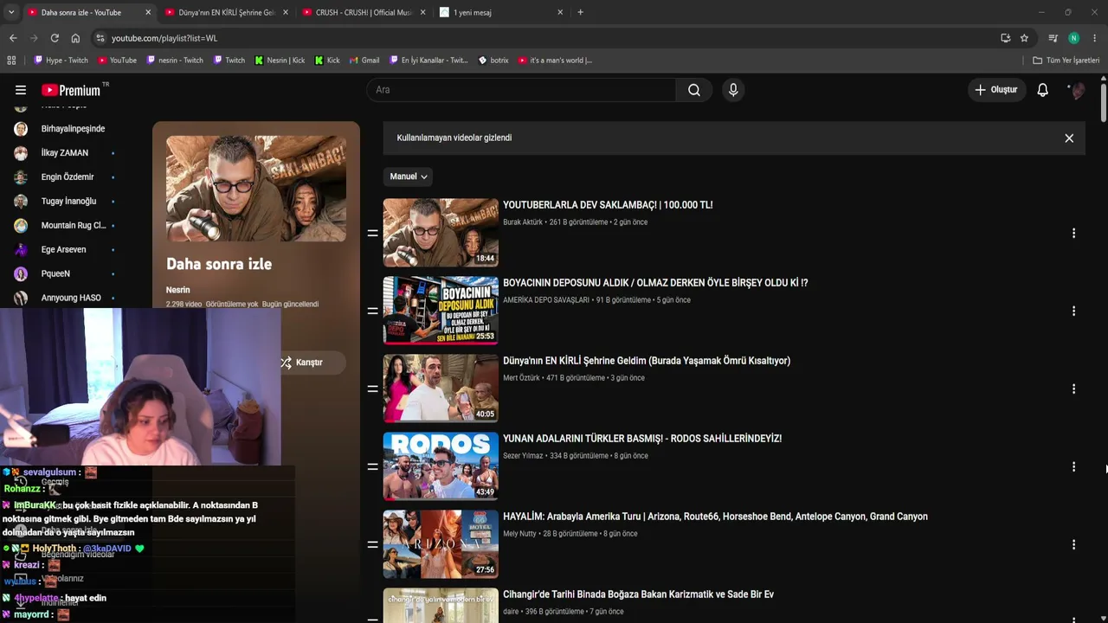
Task: Open options for YOUTUBERLARLA DEV SAKLAMBAÇ video
Action: click(x=1073, y=234)
